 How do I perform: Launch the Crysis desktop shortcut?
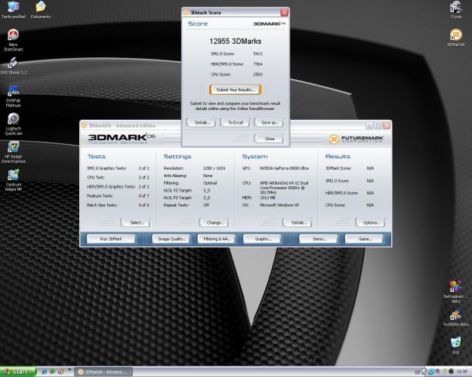(x=455, y=10)
